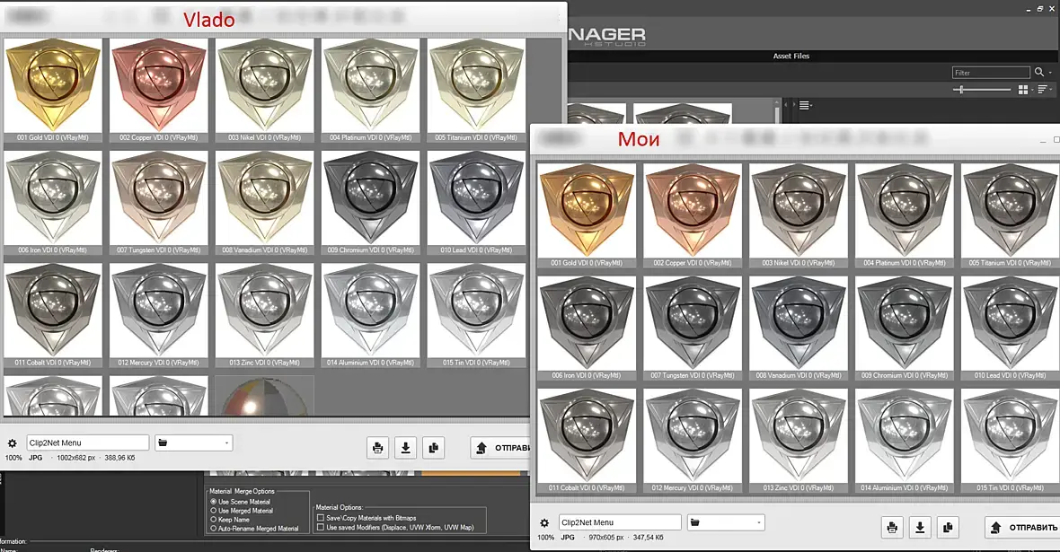Open list menu icon below the toolbar
Image resolution: width=1060 pixels, height=552 pixels.
click(x=805, y=105)
